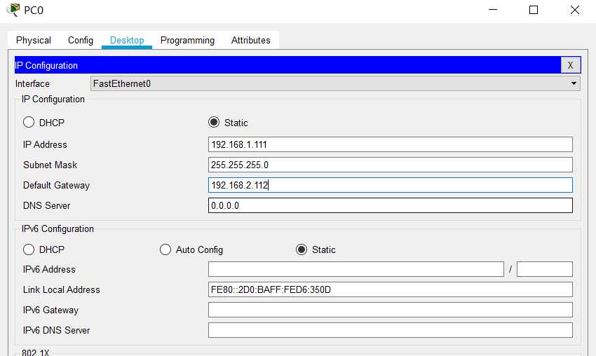Viewport: 596px width, 356px height.
Task: Open the Programming tab
Action: pos(187,40)
